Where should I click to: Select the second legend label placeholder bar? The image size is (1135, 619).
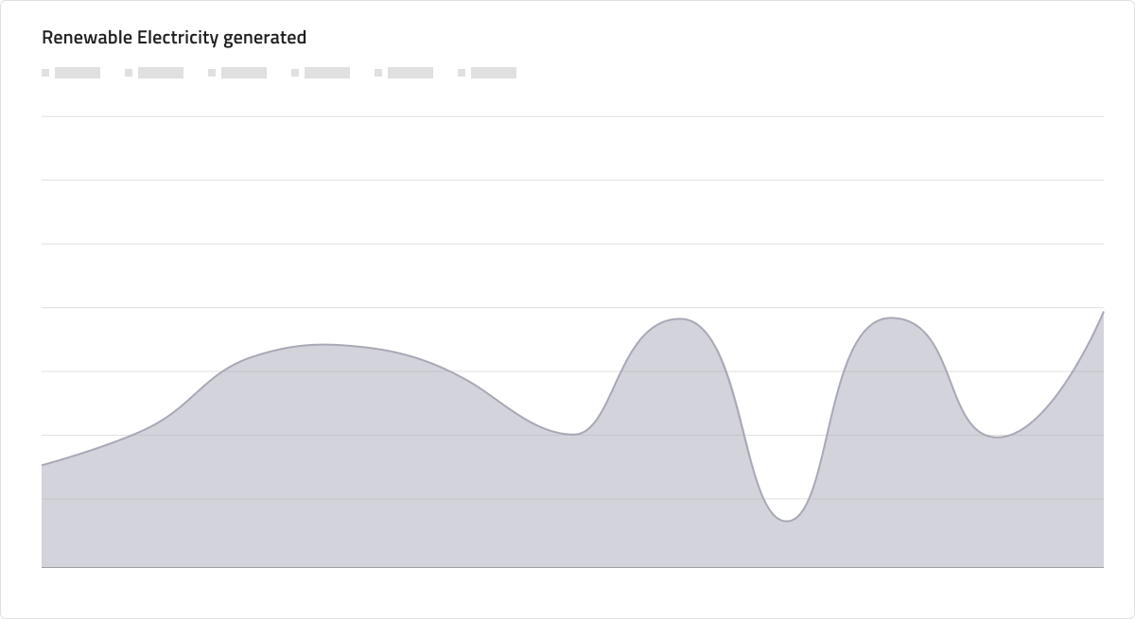(x=161, y=73)
